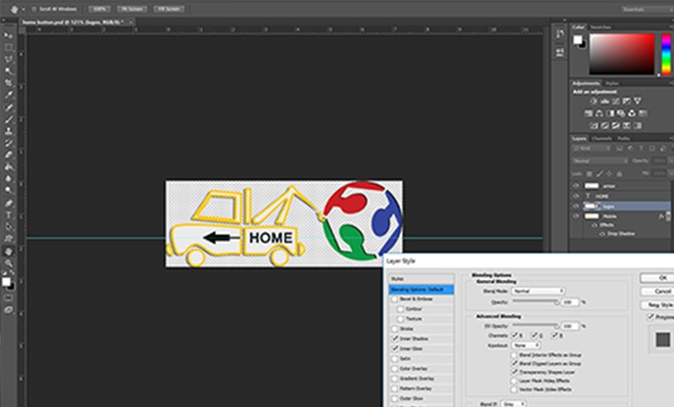Select the Path Selection tool
This screenshot has width=674, height=407.
tap(8, 227)
